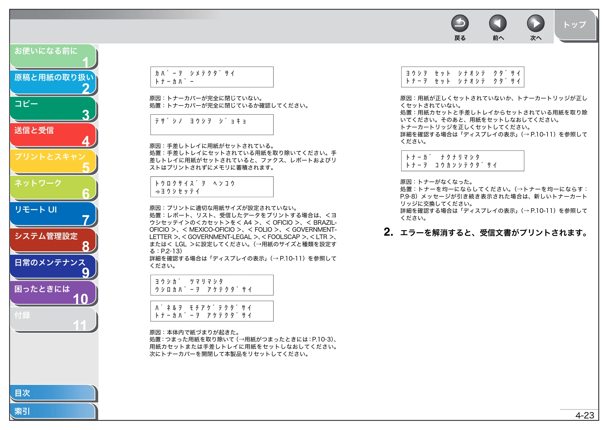Click 原因:本体内で紙づまりが起きた。 text

tap(195, 332)
